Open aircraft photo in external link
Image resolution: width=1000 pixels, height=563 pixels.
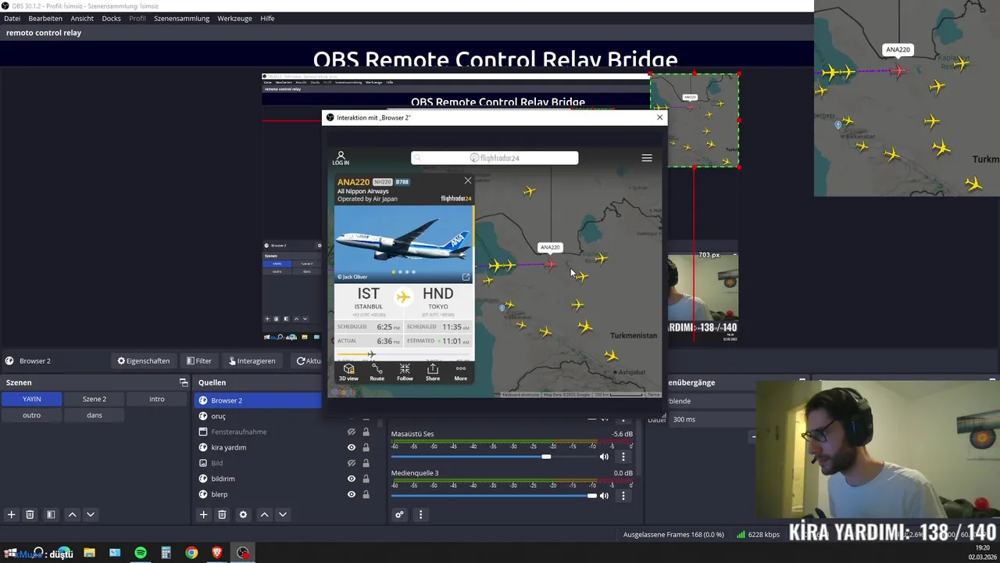pos(466,277)
